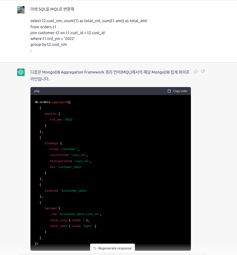The height and width of the screenshot is (255, 237).
Task: Click the Copy code button
Action: coord(177,91)
